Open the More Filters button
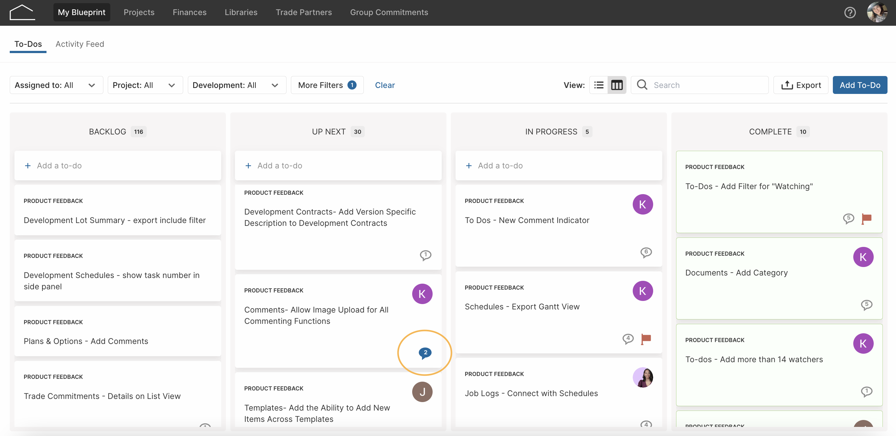Viewport: 896px width, 436px height. point(327,85)
